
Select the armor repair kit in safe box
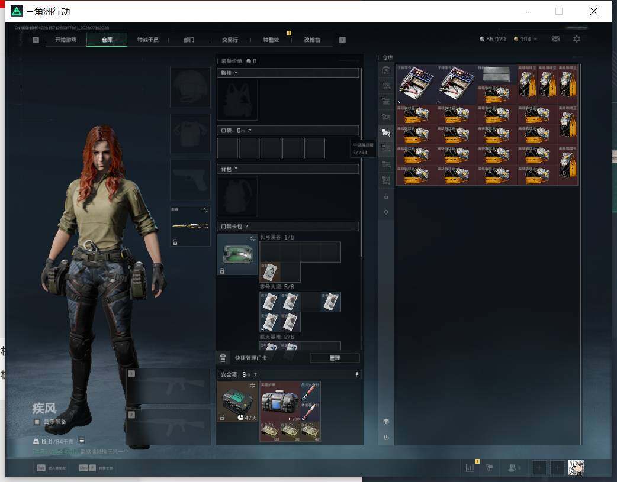(279, 402)
